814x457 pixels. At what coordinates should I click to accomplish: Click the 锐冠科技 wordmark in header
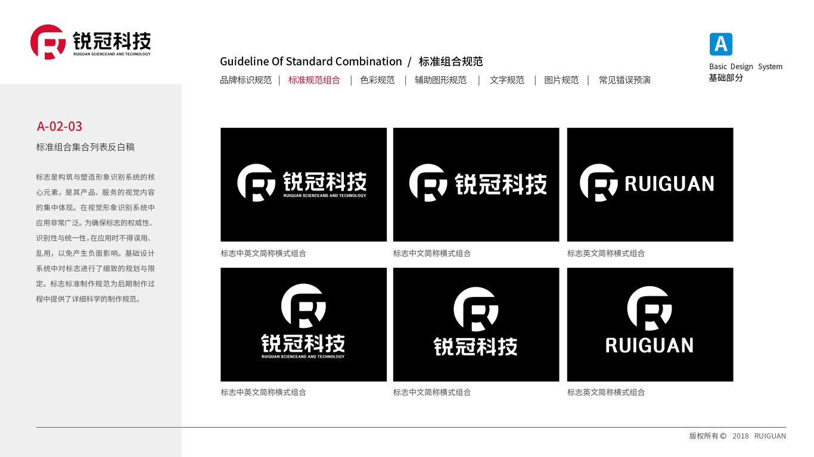[x=112, y=40]
